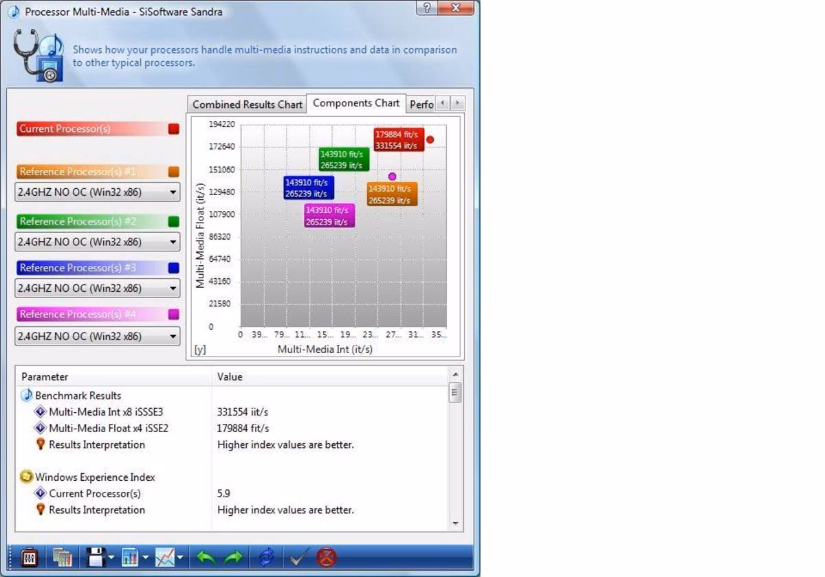The height and width of the screenshot is (577, 825).
Task: Click the results list scrollbar thumb
Action: pyautogui.click(x=454, y=392)
